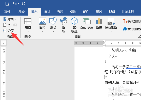Click the left indent marker on ruler

point(104,46)
